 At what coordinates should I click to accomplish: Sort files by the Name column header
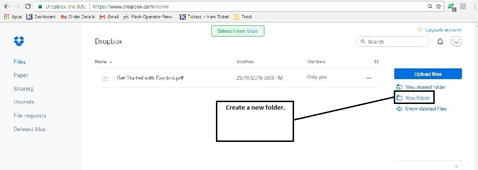coord(104,62)
